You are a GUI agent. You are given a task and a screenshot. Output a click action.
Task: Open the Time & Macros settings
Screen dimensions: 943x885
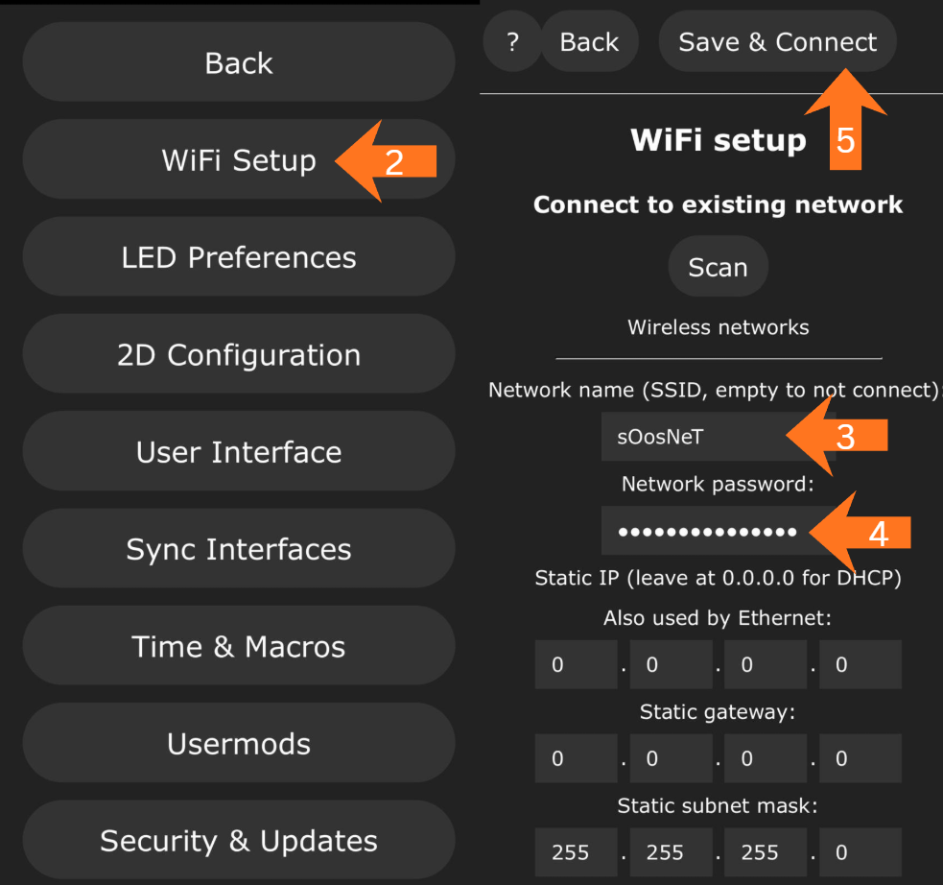click(238, 647)
